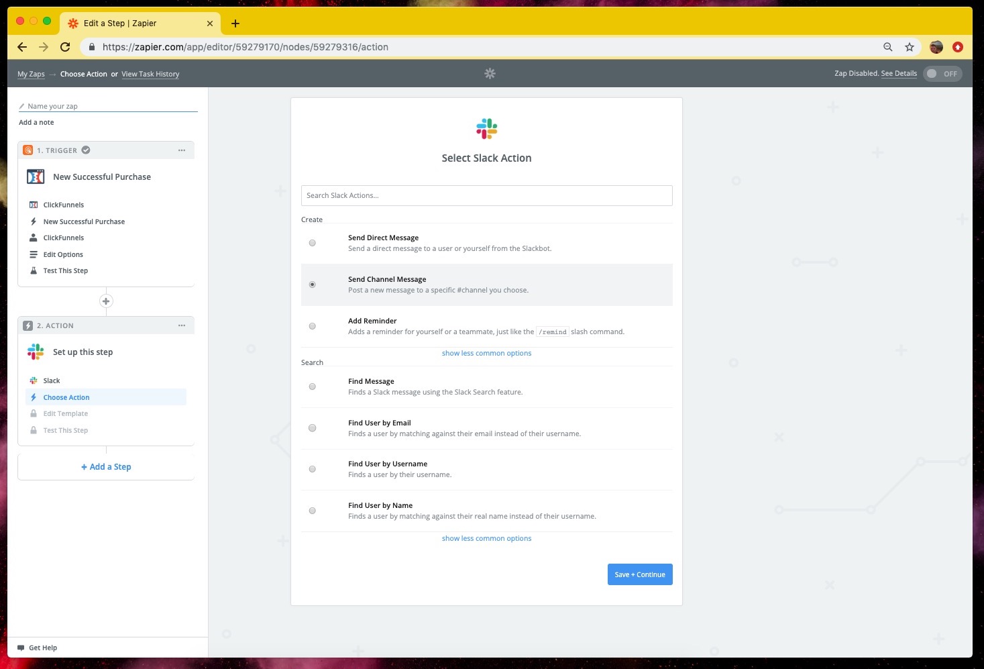Go back in browser history

pos(22,47)
